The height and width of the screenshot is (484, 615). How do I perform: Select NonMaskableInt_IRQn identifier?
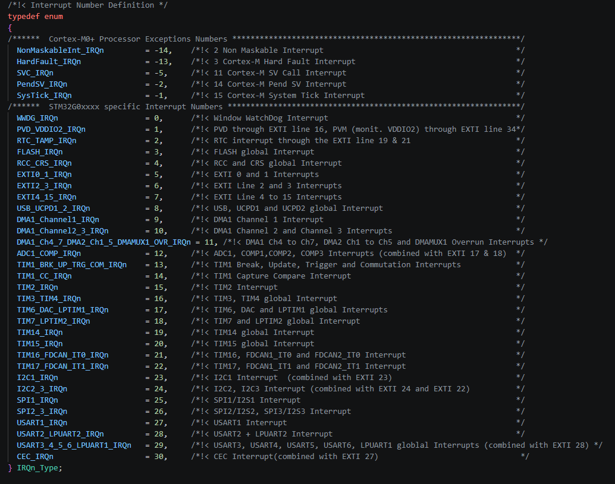(x=60, y=50)
